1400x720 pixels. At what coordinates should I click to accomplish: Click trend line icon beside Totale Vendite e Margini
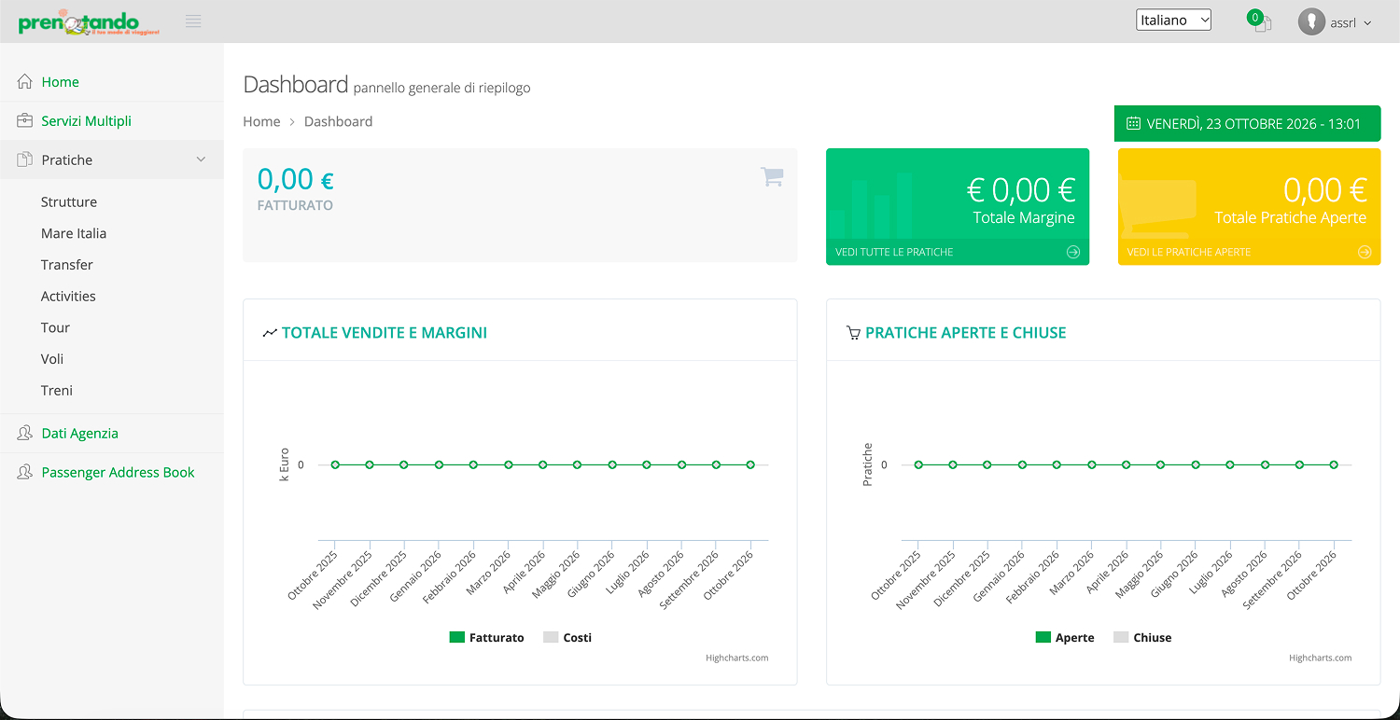click(x=270, y=333)
